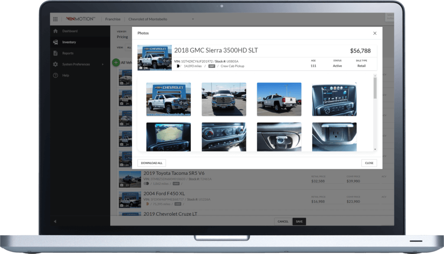Open the app grid launcher icon
Screen dimensions: 444x254
pos(55,19)
